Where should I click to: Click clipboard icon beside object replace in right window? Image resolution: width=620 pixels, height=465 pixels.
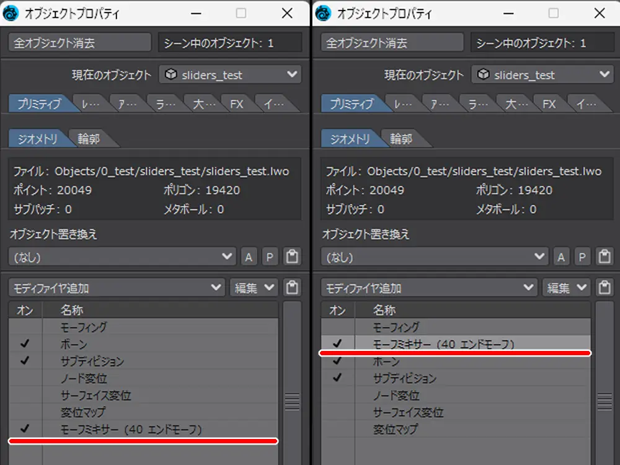[x=604, y=256]
